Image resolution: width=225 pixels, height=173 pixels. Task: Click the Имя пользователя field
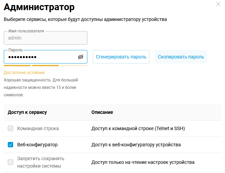[46, 38]
